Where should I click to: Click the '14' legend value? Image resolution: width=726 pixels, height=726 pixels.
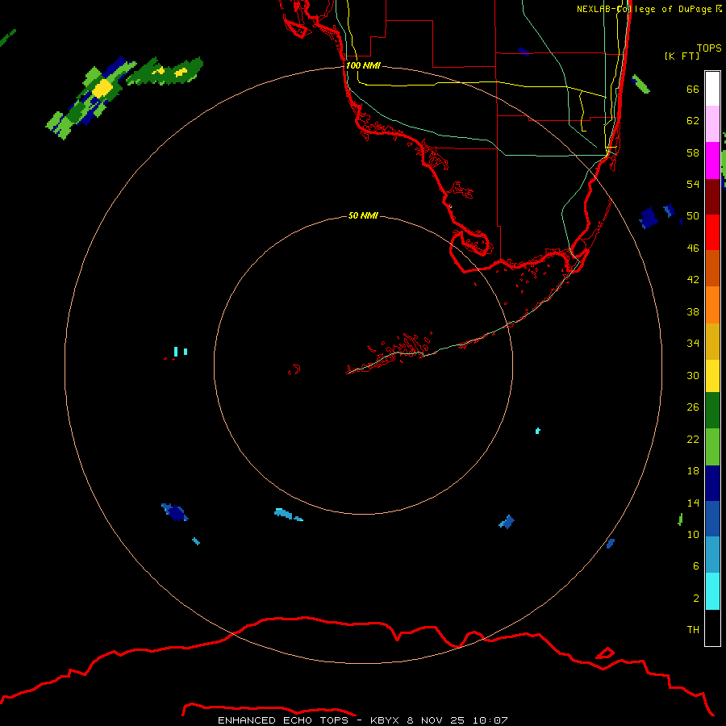pos(693,503)
